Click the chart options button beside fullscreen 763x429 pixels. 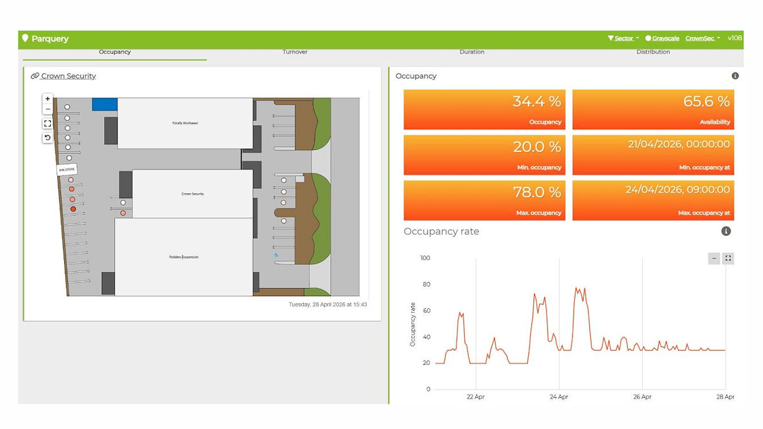coord(714,259)
